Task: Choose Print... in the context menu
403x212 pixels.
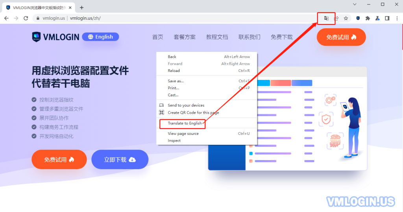Action: coord(207,88)
